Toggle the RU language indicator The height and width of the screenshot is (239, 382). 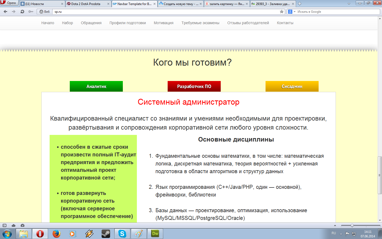tap(334, 233)
